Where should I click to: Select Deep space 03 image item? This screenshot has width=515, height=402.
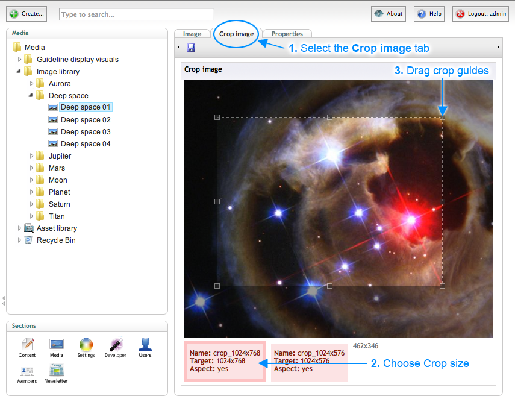pyautogui.click(x=85, y=132)
